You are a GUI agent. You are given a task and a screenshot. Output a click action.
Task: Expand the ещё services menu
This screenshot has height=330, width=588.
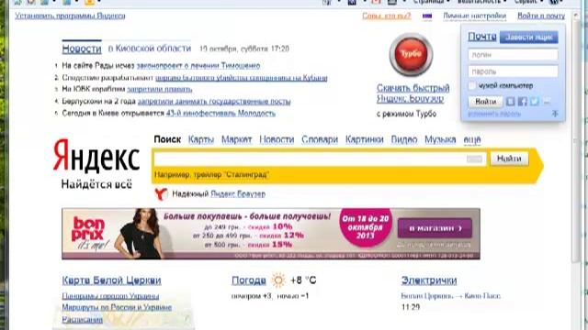[472, 139]
